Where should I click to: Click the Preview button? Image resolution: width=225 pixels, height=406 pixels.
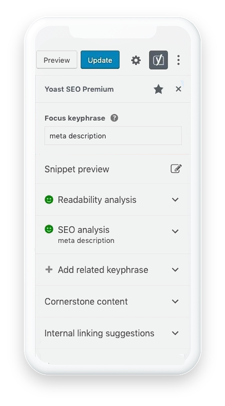tap(57, 60)
